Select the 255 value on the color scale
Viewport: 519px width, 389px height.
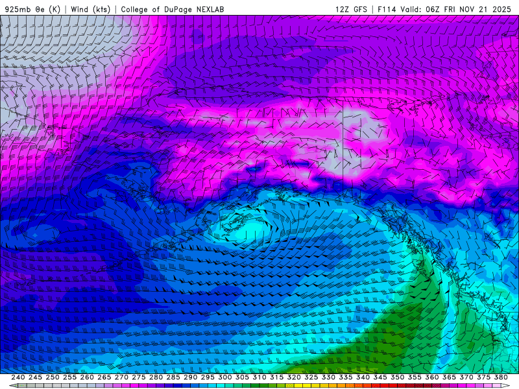coord(69,377)
